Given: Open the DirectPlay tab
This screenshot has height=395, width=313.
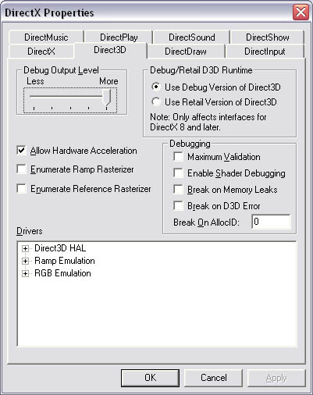Looking at the screenshot, I should 119,37.
